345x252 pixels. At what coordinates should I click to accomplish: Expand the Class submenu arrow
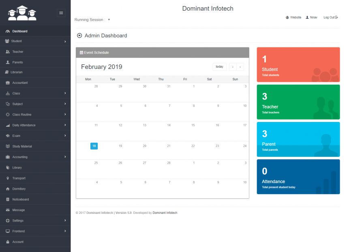[65, 93]
